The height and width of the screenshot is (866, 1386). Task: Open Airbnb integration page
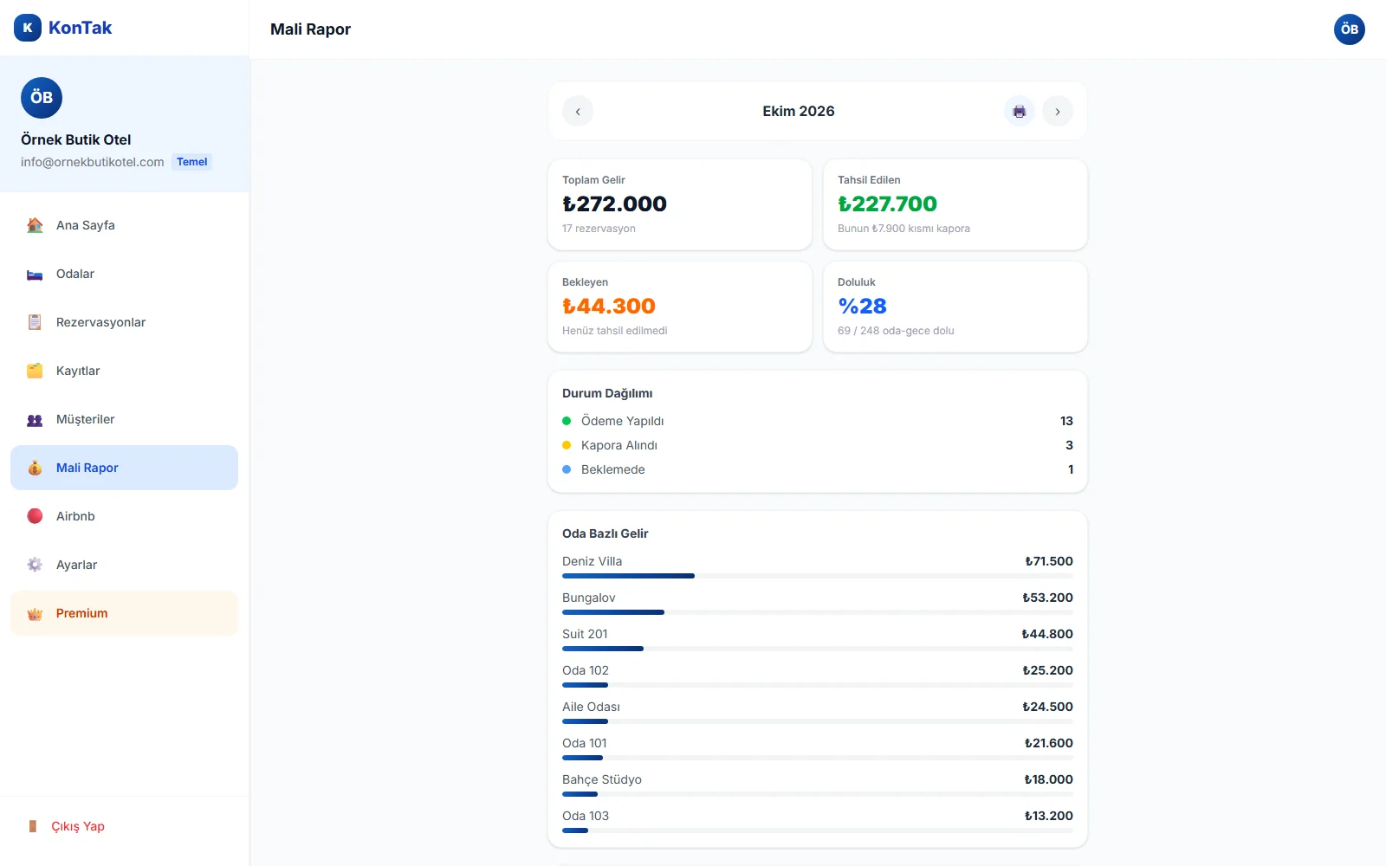coord(124,516)
